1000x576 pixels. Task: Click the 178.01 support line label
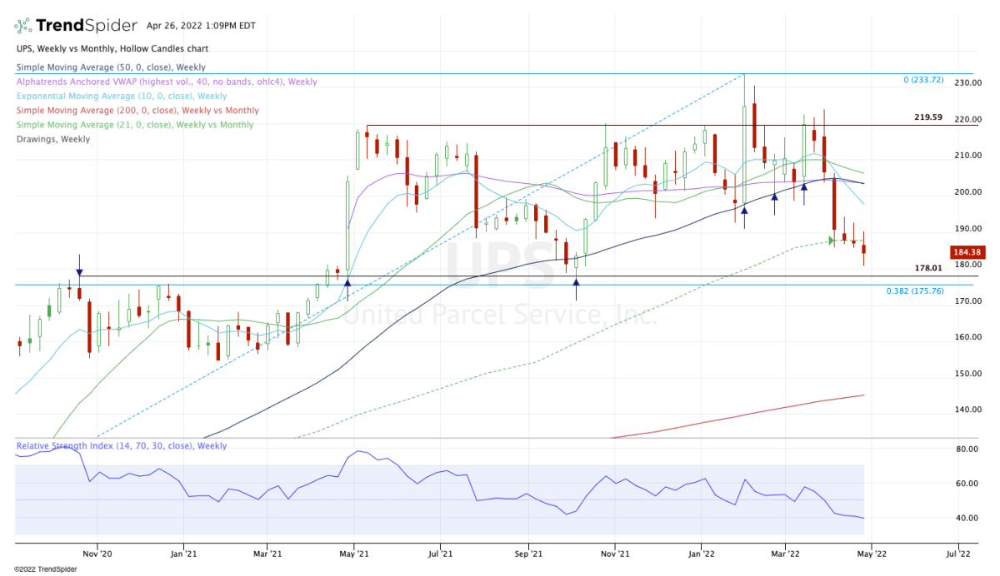pyautogui.click(x=927, y=268)
